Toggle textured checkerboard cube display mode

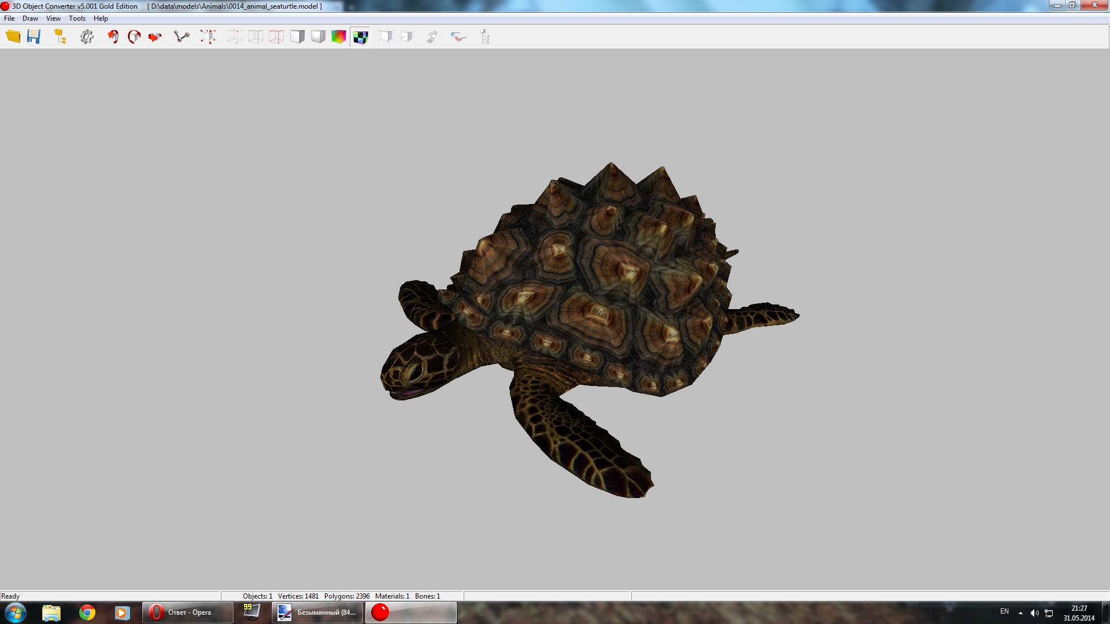[x=360, y=37]
